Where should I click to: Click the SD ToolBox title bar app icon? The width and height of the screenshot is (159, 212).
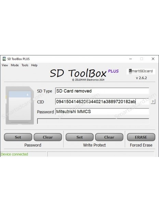coord(4,59)
